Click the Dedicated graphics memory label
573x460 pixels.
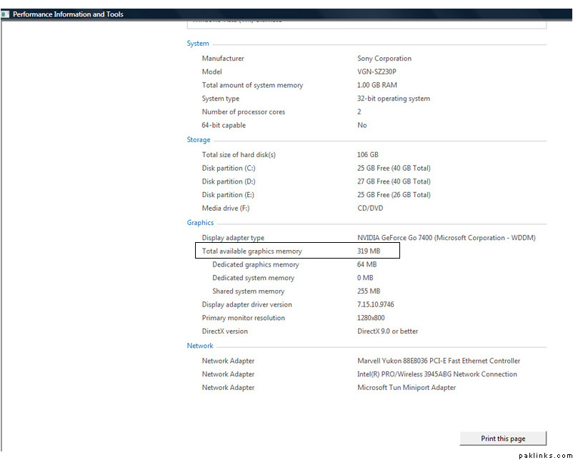point(255,265)
